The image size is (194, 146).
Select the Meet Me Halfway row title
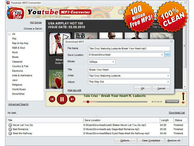[x=23, y=134]
